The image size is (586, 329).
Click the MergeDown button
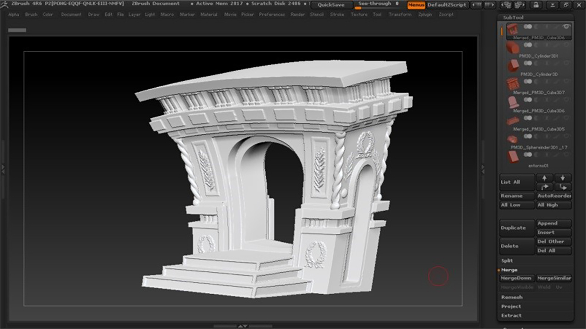point(516,278)
